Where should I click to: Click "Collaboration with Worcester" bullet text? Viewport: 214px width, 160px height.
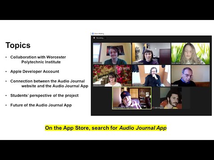tap(38, 57)
